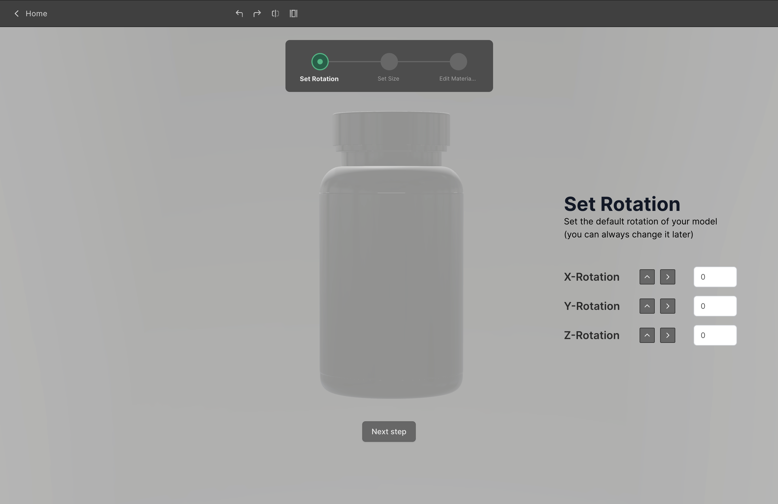Screen dimensions: 778x504
Task: Focus the Z-Rotation value field
Action: 715,335
